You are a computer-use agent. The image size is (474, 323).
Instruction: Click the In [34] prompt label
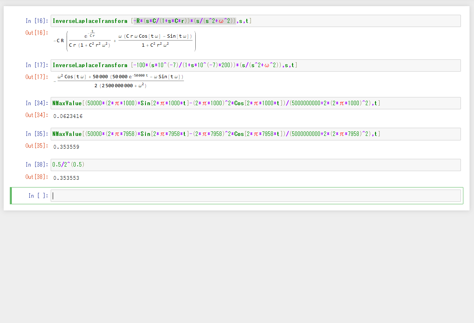click(37, 103)
